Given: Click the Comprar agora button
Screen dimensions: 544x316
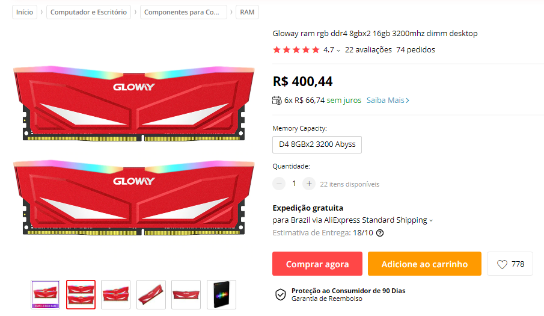Looking at the screenshot, I should point(317,264).
